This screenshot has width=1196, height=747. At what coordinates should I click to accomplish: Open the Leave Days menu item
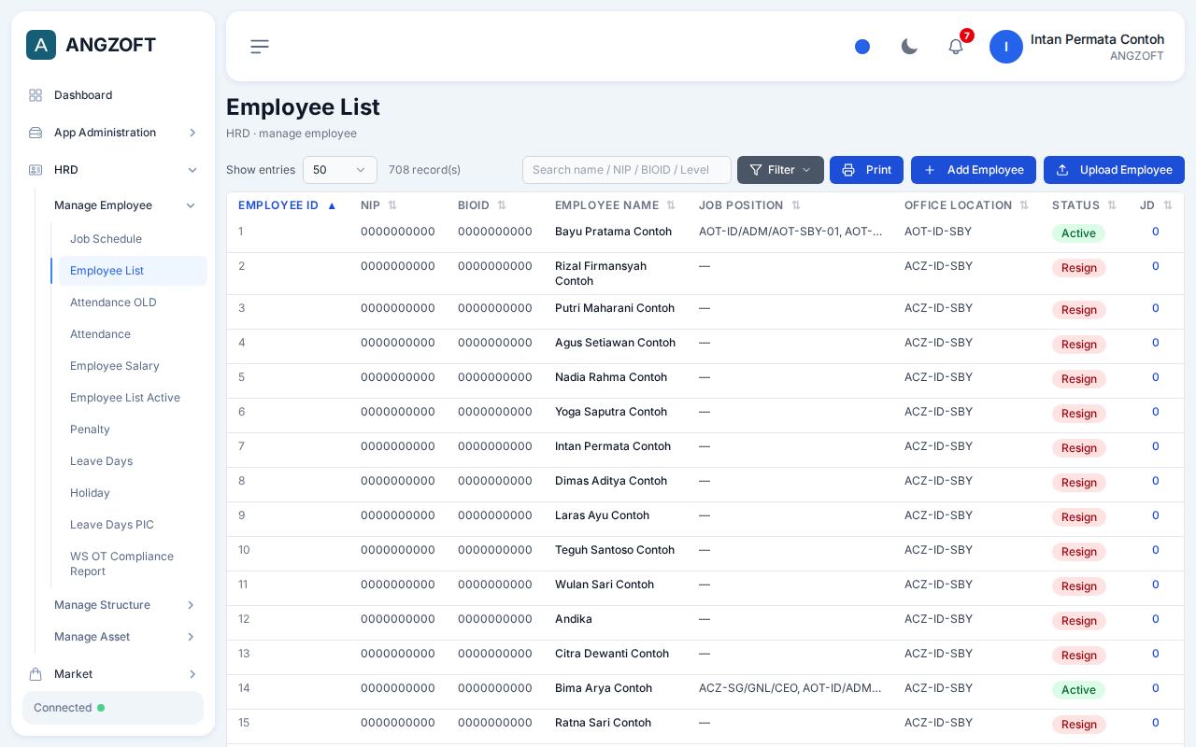133,461
